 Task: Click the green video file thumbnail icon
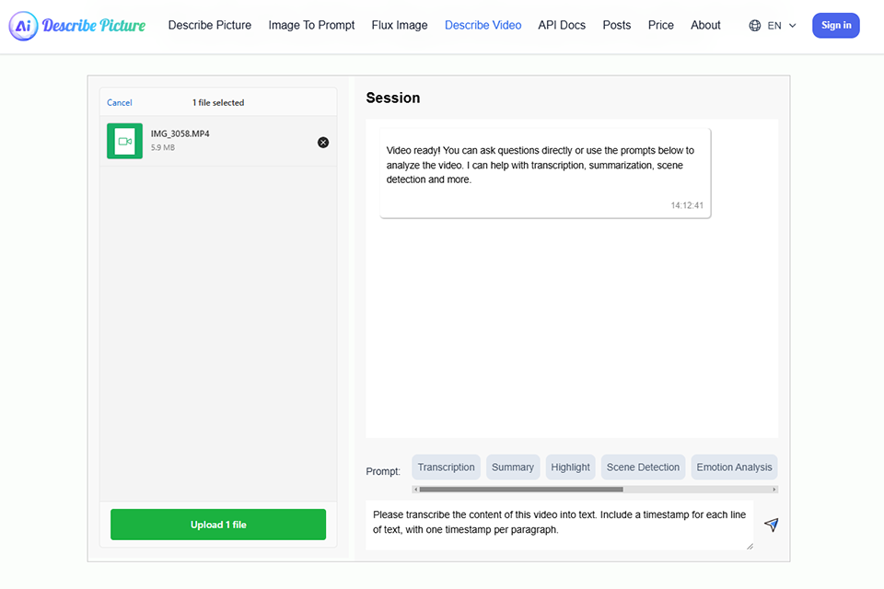click(124, 141)
